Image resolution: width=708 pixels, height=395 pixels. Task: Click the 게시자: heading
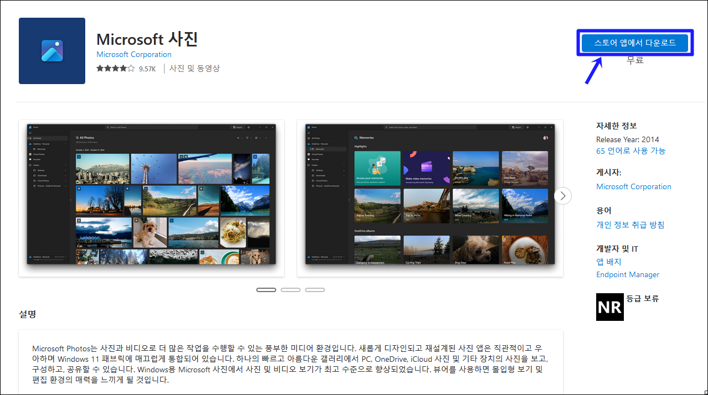click(609, 173)
